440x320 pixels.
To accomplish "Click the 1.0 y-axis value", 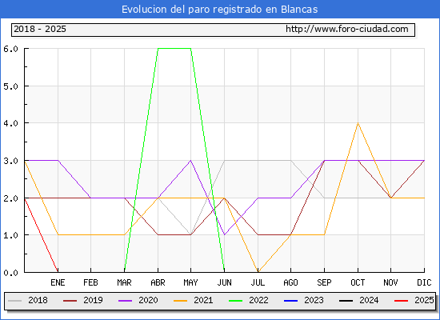I will (x=10, y=235).
